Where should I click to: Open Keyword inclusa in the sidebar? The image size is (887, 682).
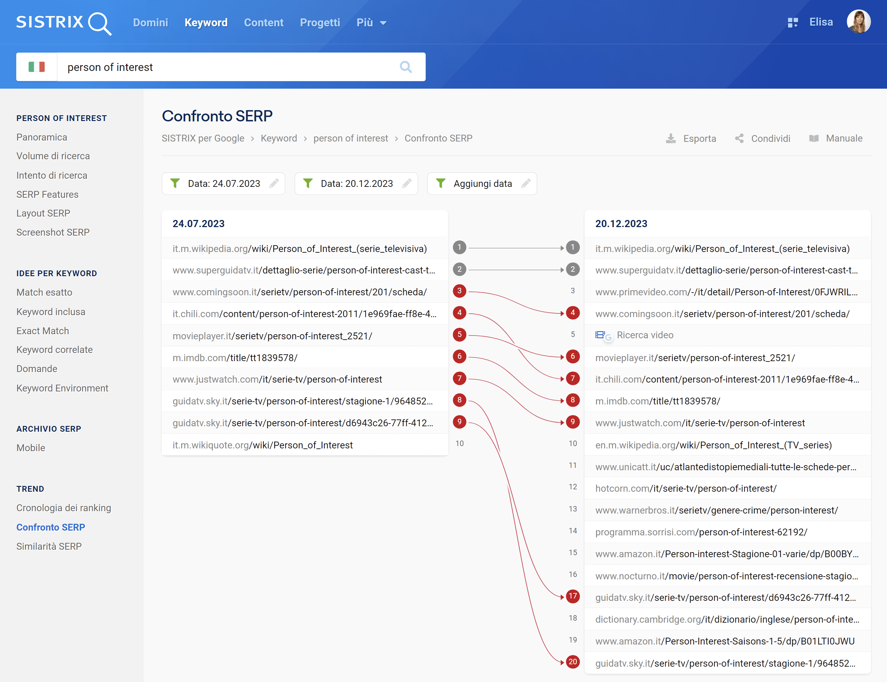click(x=51, y=312)
